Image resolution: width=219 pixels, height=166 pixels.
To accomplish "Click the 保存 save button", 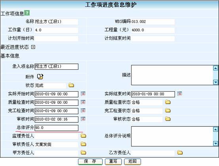I will (x=90, y=162).
